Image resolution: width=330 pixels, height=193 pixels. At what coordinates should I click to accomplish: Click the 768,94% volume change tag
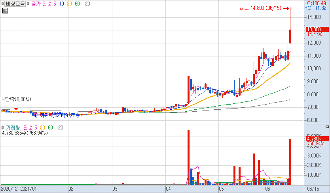(315, 143)
